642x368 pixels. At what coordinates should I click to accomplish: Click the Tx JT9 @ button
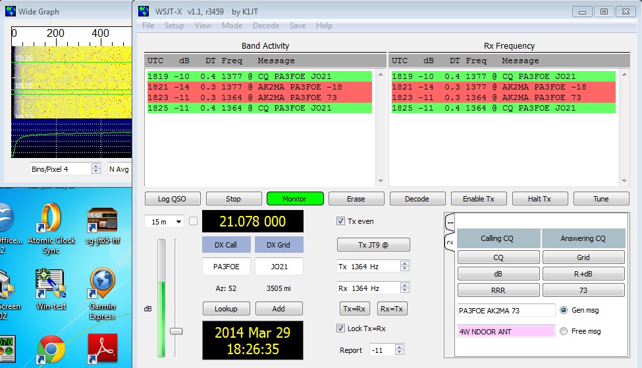tap(373, 245)
